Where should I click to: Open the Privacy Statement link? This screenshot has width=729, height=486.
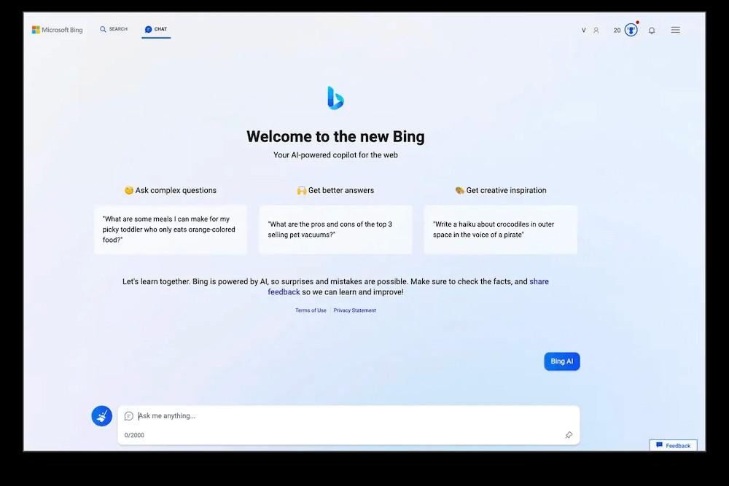(x=355, y=310)
